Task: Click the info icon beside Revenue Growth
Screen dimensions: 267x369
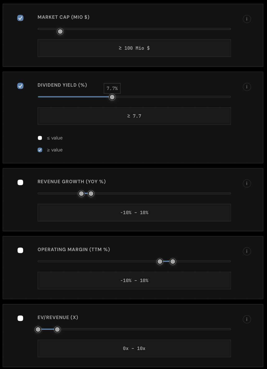Action: click(247, 183)
